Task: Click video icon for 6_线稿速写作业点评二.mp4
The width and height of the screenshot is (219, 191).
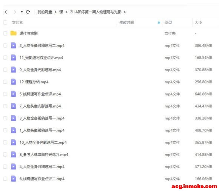Action: click(x=14, y=178)
